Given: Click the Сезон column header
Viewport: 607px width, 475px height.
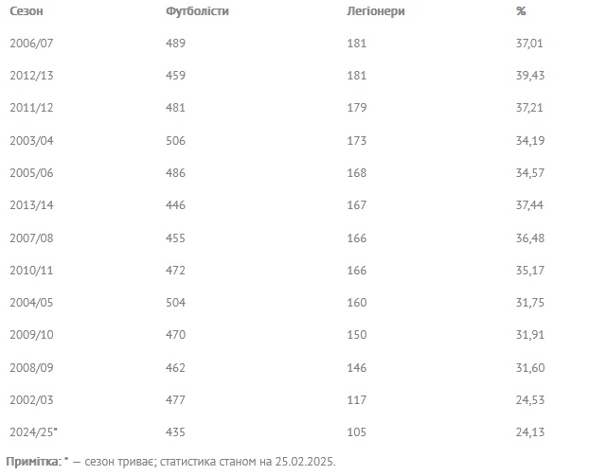Looking at the screenshot, I should coord(26,11).
